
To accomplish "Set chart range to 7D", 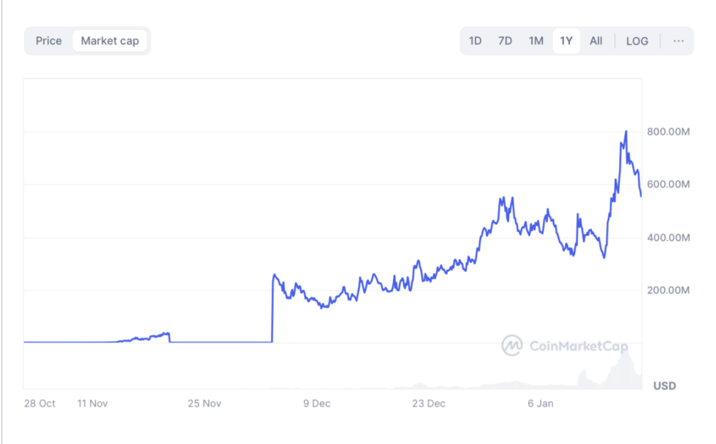I will [505, 41].
